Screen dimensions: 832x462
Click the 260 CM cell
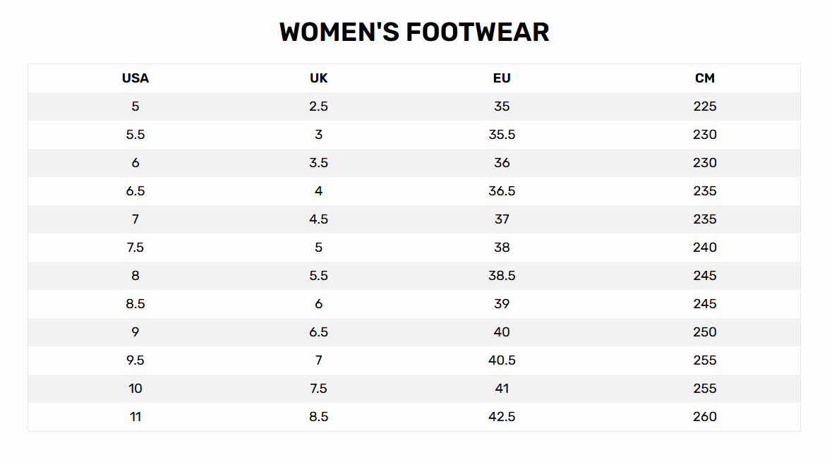tap(705, 417)
